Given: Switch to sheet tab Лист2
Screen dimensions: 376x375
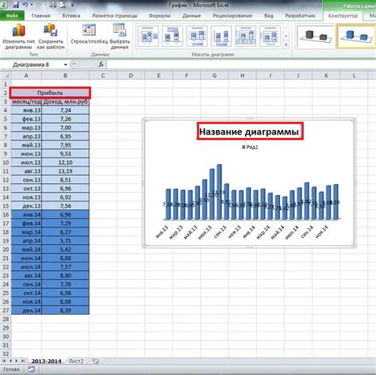Looking at the screenshot, I should 76,362.
